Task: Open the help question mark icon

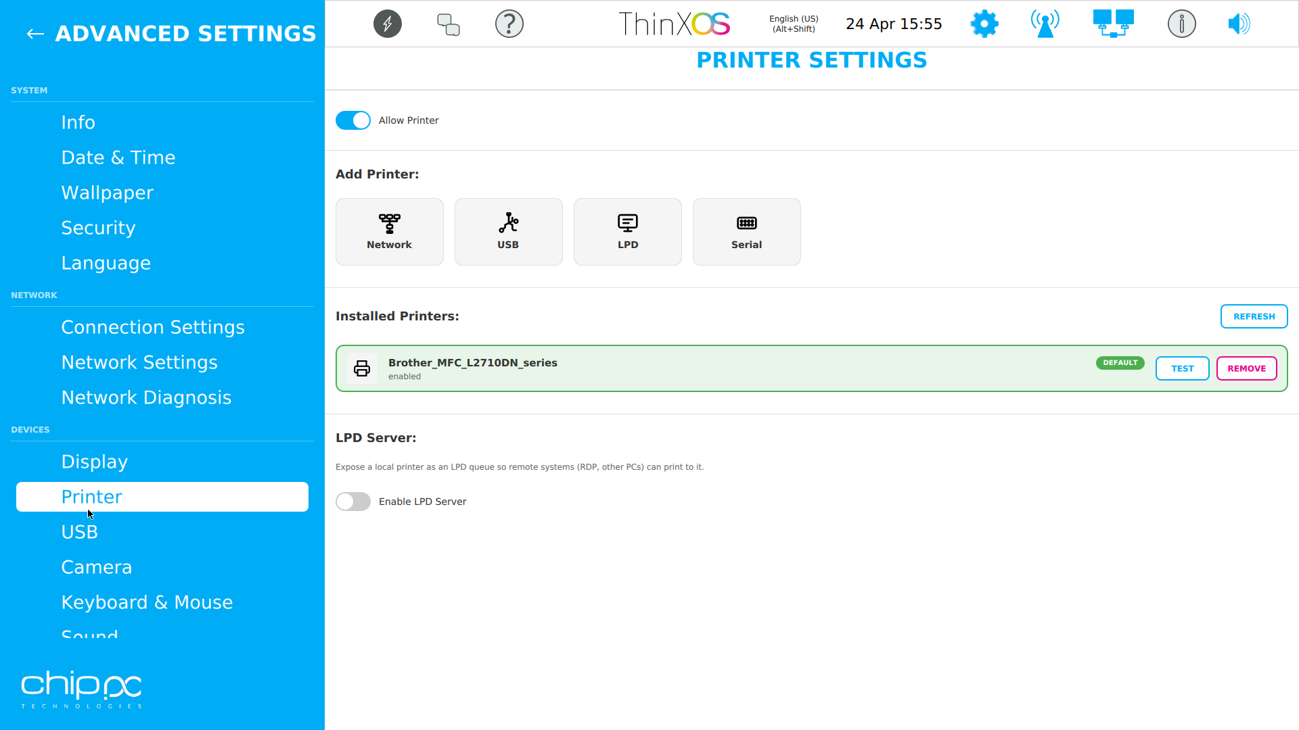Action: pos(509,24)
